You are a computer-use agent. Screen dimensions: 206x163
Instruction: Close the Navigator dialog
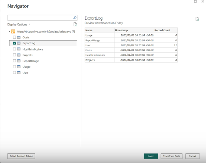(x=203, y=1)
